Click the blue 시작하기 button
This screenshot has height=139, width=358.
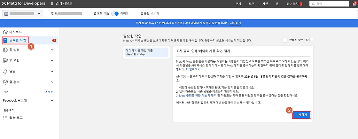301,115
